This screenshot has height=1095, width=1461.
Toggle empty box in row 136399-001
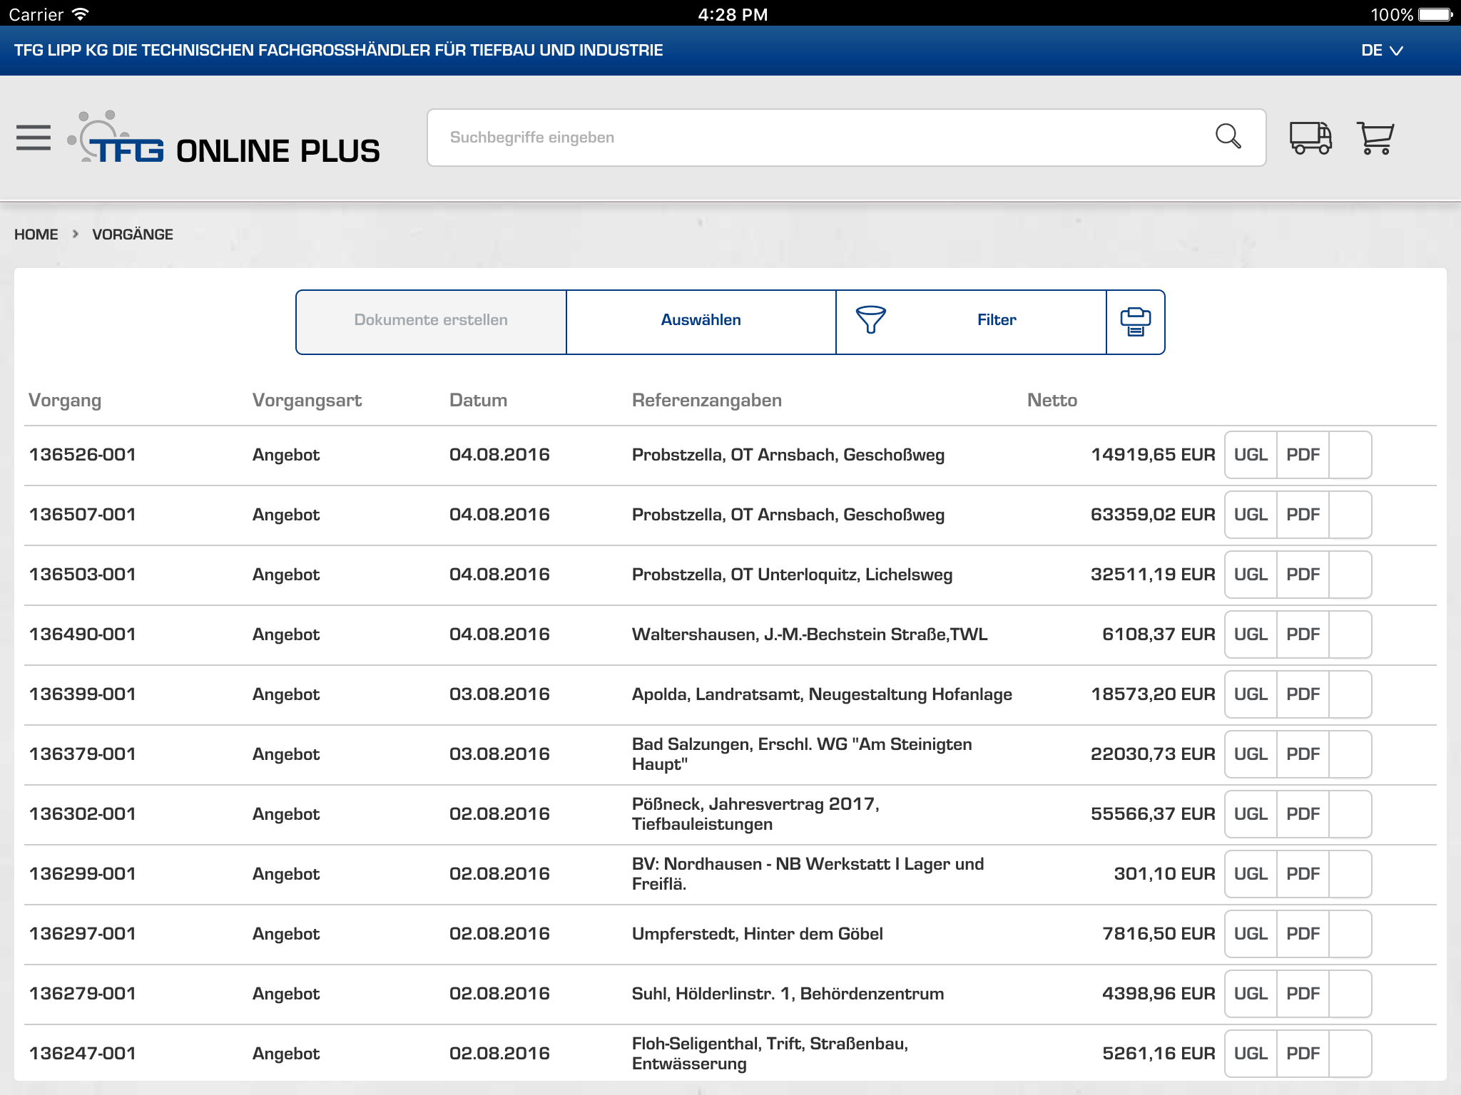click(1350, 694)
